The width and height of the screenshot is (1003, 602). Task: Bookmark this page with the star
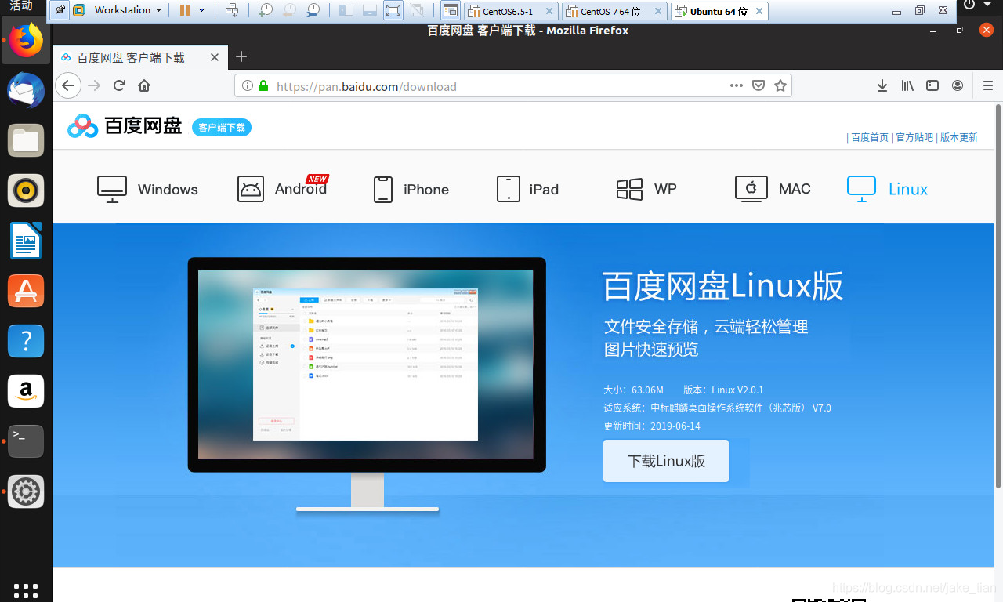(780, 85)
